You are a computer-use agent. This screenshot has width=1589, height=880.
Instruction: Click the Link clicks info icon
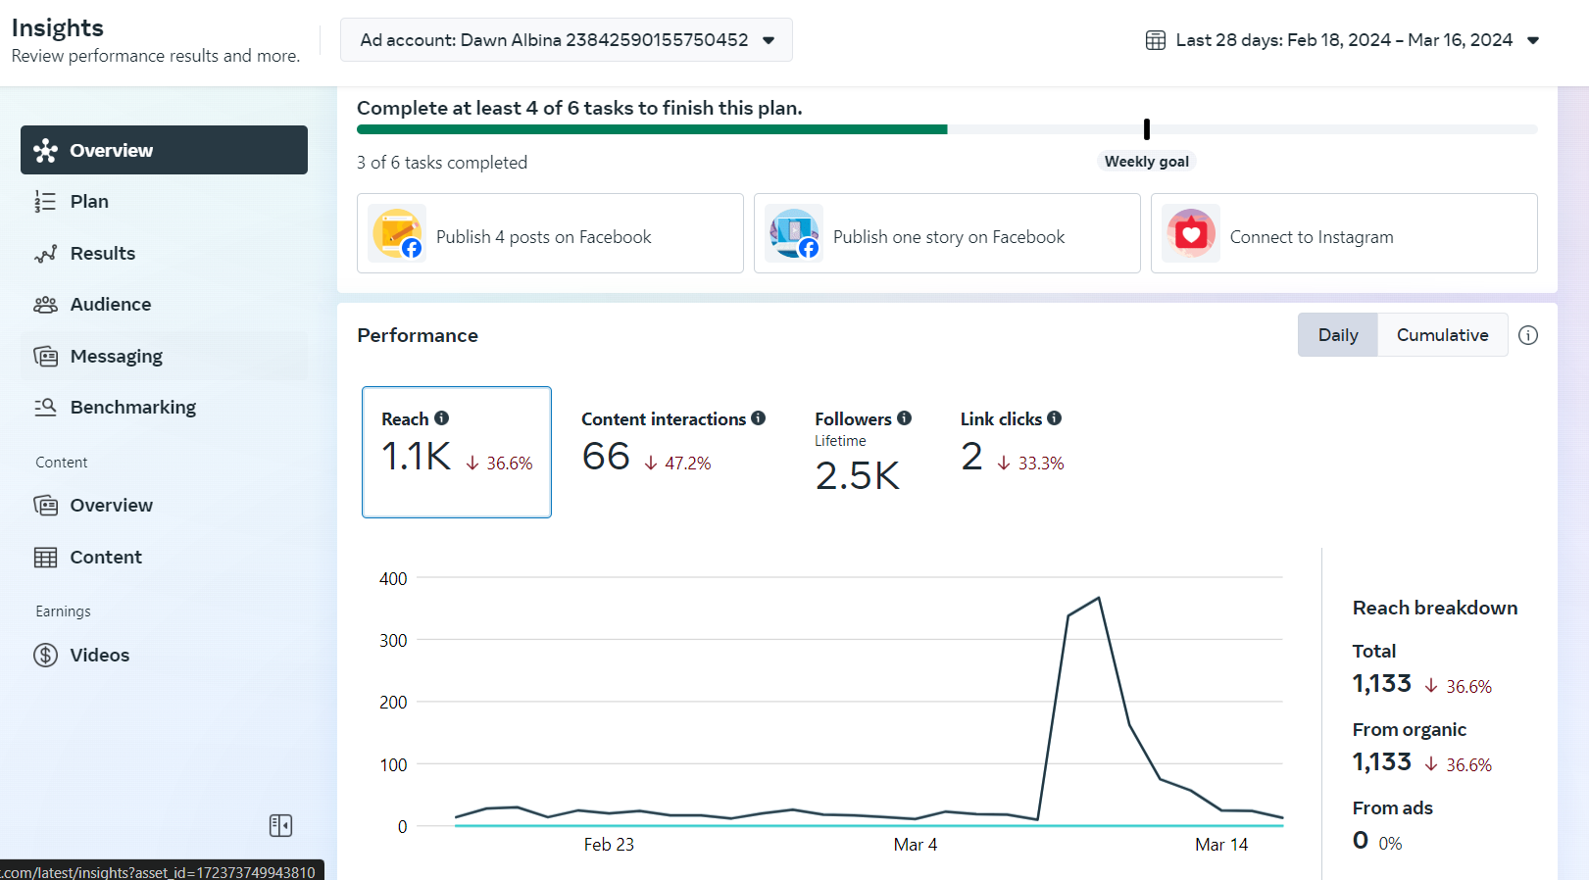coord(1055,418)
